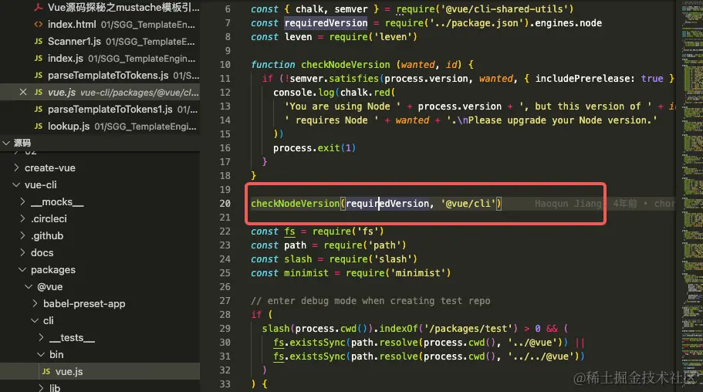Open index.html in open editors list
The image size is (703, 392).
[x=100, y=24]
